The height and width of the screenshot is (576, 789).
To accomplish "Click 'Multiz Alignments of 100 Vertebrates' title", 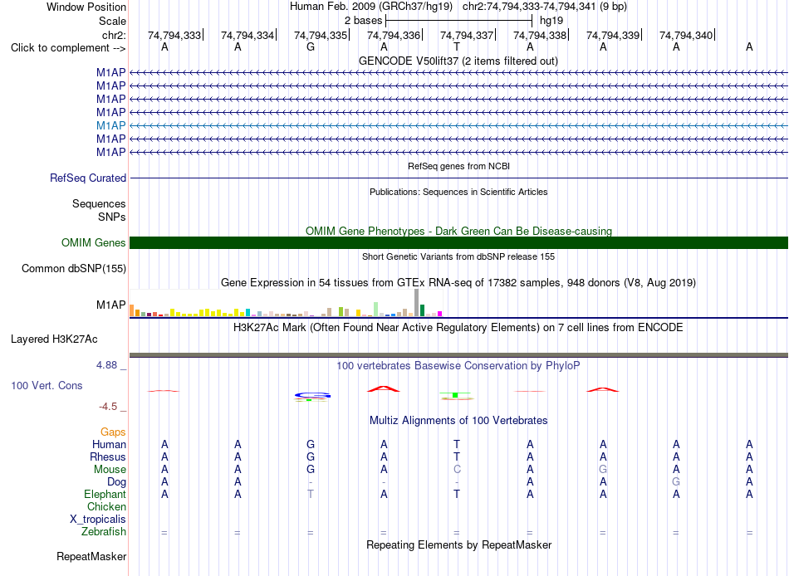I will click(458, 421).
